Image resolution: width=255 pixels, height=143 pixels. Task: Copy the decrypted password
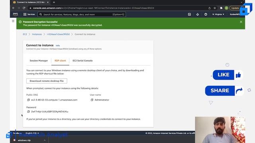point(28,112)
